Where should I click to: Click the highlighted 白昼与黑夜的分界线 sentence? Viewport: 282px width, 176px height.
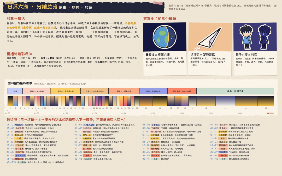click(x=71, y=26)
